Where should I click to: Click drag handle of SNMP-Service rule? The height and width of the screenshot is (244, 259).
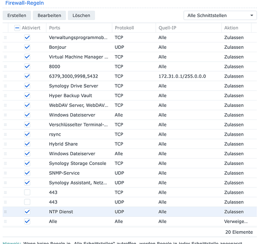(5, 173)
